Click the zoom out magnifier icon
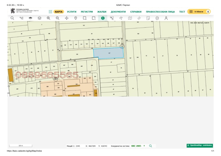This screenshot has height=156, width=221. 57,18
